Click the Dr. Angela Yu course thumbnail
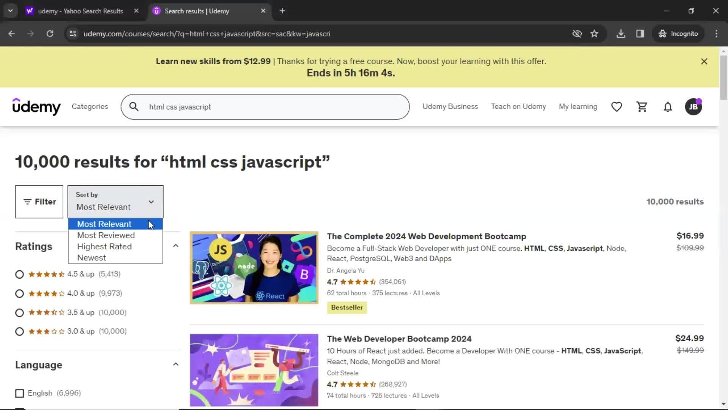The height and width of the screenshot is (410, 728). [254, 268]
